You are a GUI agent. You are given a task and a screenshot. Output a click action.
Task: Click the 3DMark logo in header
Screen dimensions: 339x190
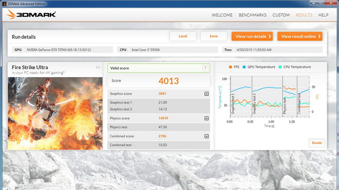[x=31, y=15]
